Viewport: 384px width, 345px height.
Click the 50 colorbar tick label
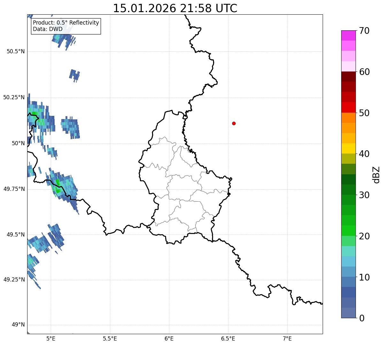click(364, 113)
